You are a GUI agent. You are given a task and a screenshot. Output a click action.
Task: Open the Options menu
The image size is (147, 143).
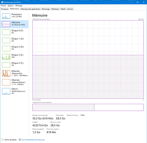pyautogui.click(x=11, y=6)
